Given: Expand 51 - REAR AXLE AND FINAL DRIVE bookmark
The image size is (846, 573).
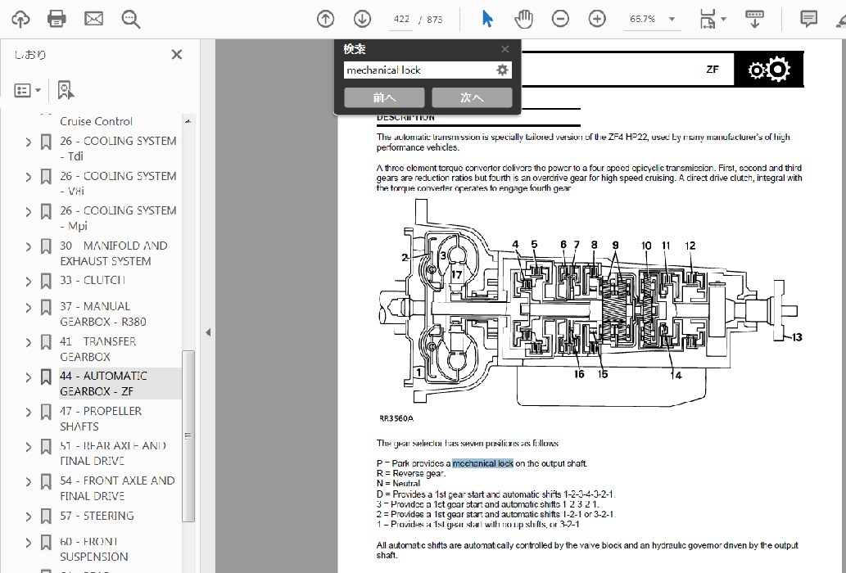Looking at the screenshot, I should [x=29, y=448].
